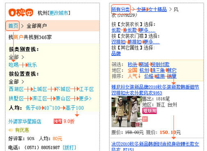Screen dimensions: 207x151
Task: Click the 拨打 dial link
Action: click(69, 147)
